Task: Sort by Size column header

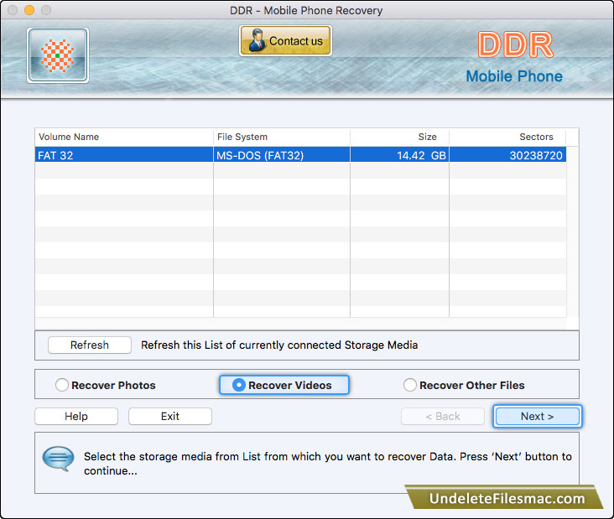Action: pyautogui.click(x=399, y=137)
